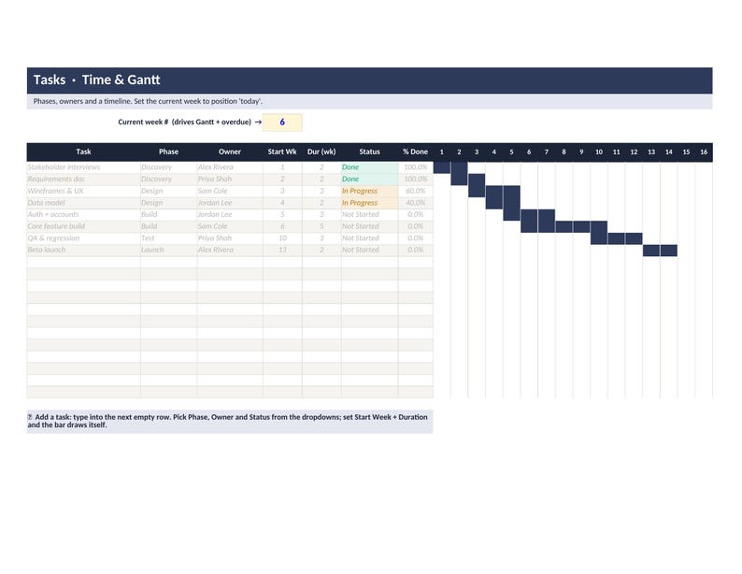Open the Sam Cole owner cell for Wireframes & UX

(230, 191)
